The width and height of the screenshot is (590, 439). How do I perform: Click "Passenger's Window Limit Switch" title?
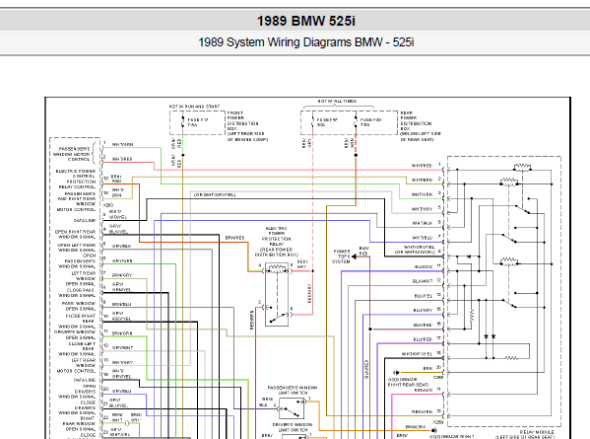click(x=293, y=390)
